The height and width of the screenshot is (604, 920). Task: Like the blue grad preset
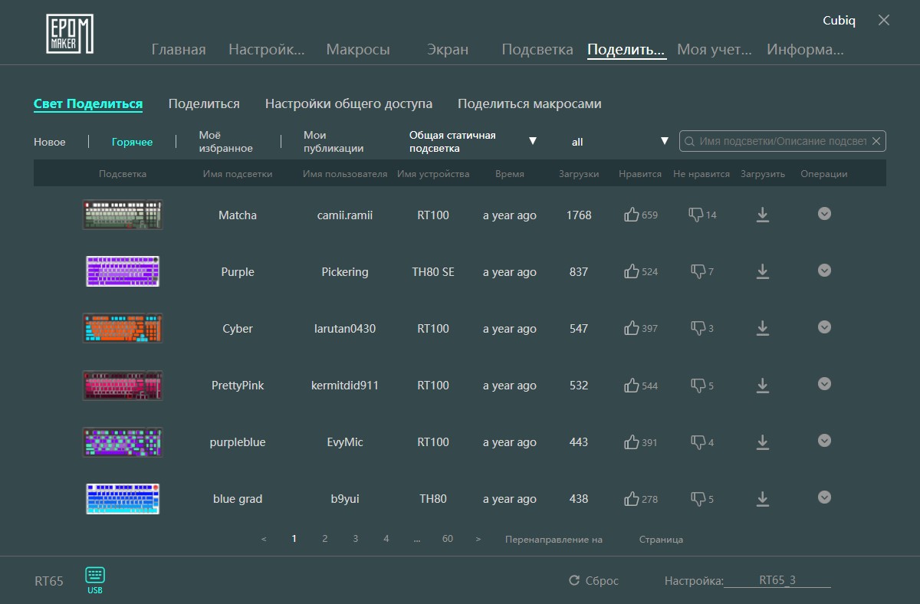click(x=632, y=498)
